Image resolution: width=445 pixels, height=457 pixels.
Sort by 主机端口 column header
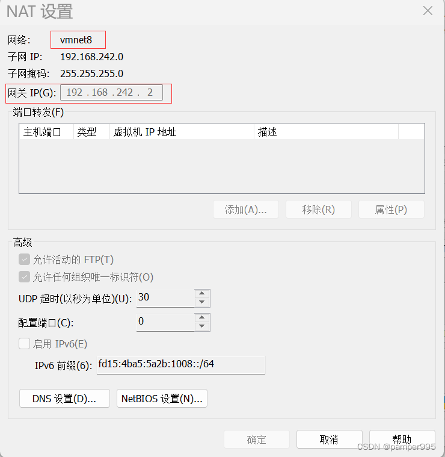click(x=46, y=132)
